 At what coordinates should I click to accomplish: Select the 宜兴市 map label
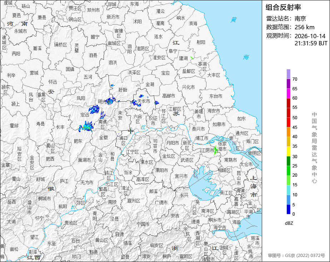(x=181, y=176)
